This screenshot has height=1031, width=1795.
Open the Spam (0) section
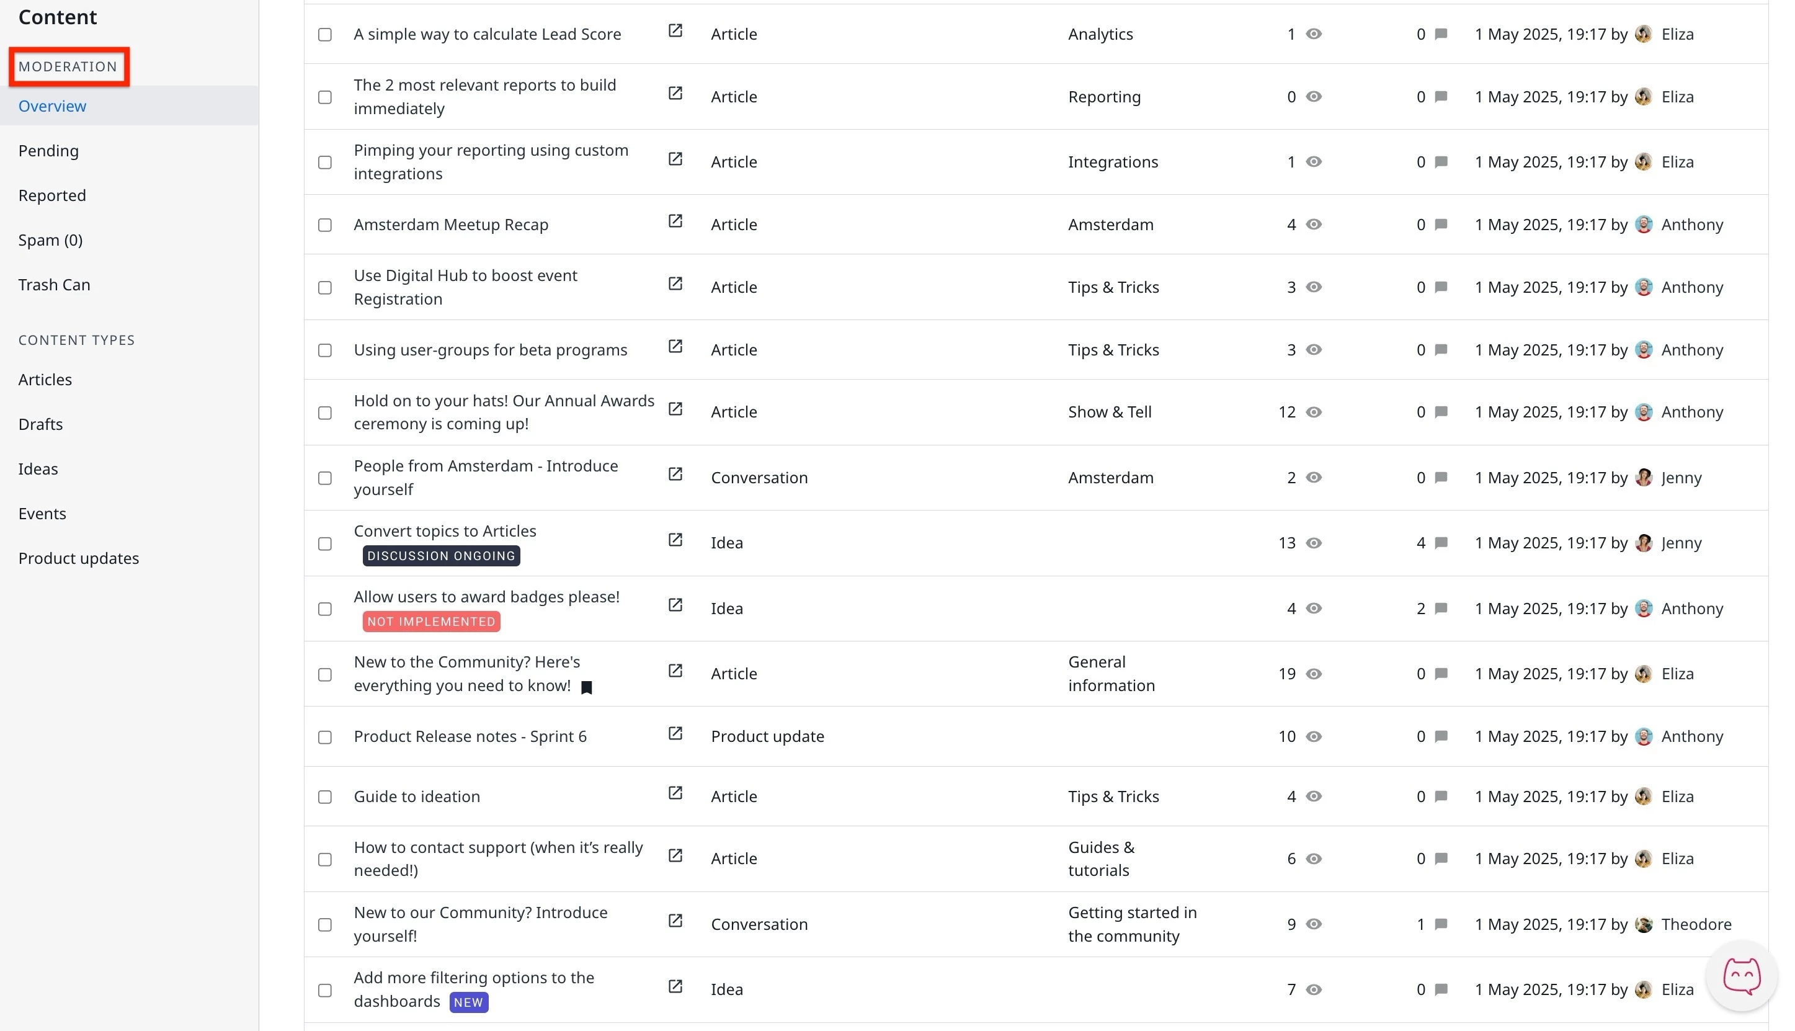(x=50, y=240)
